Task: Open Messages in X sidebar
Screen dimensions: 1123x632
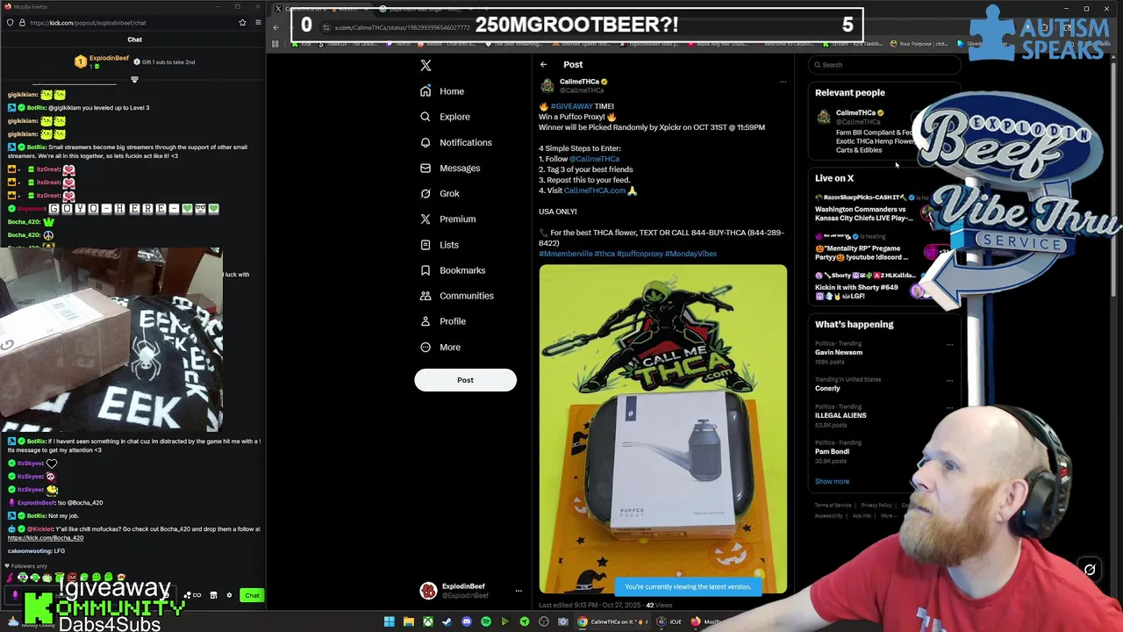Action: pos(449,168)
